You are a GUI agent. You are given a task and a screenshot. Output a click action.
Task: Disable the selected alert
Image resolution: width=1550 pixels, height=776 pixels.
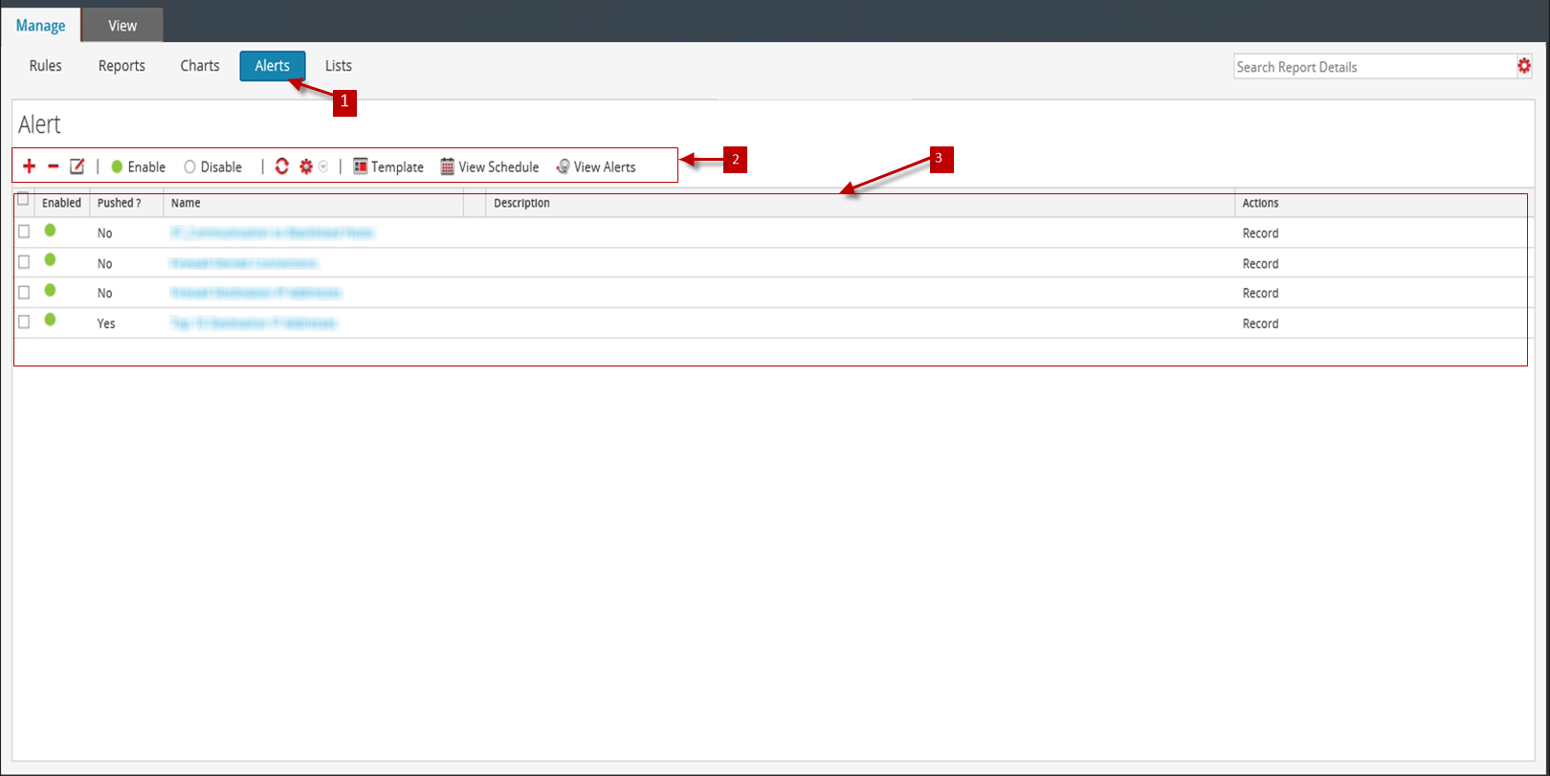(x=213, y=166)
